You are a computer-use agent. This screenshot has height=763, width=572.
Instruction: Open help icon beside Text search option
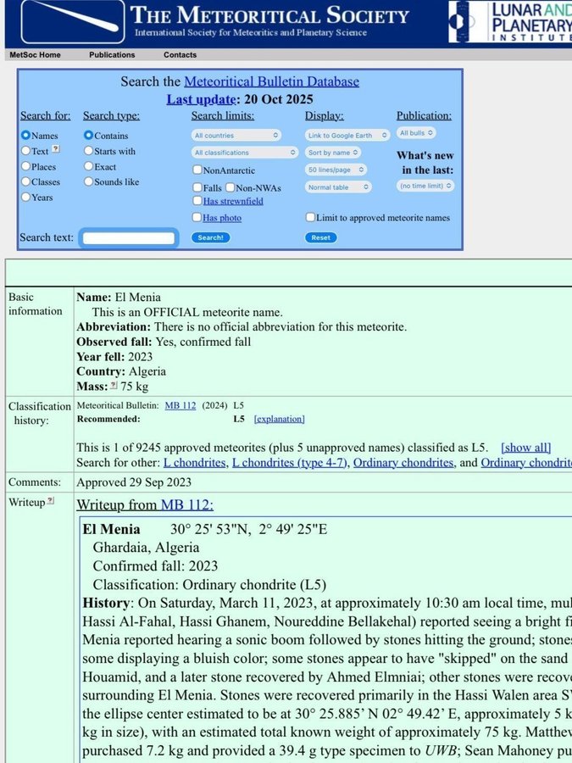(56, 150)
